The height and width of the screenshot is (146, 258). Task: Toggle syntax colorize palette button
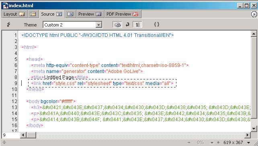click(117, 25)
